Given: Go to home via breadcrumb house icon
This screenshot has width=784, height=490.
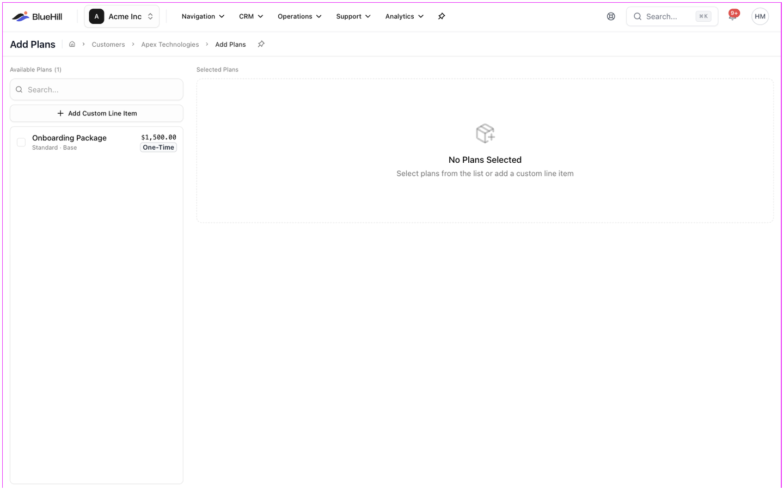Looking at the screenshot, I should [72, 44].
